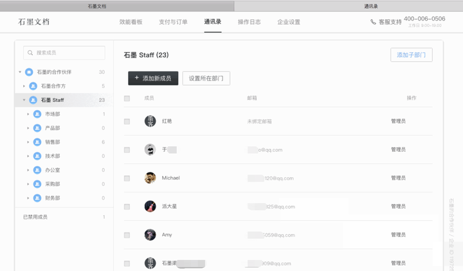This screenshot has height=271, width=463.
Task: Check the box for Amy
Action: point(127,235)
